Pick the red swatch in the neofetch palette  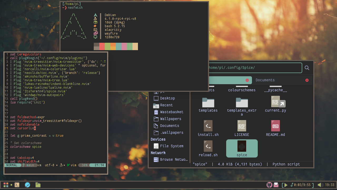pyautogui.click(x=102, y=46)
